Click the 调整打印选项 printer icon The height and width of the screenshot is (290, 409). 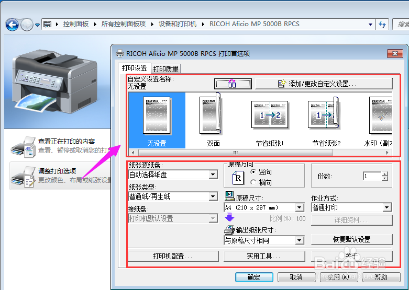tap(23, 177)
